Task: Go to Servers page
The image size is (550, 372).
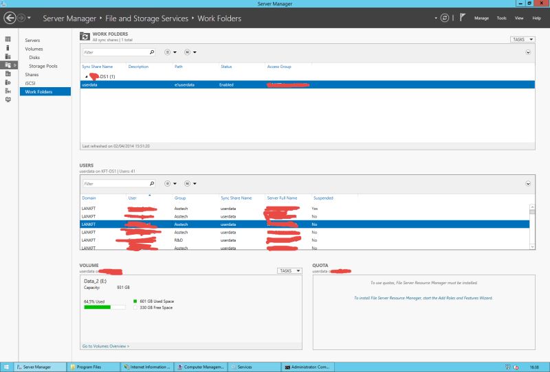Action: [32, 40]
